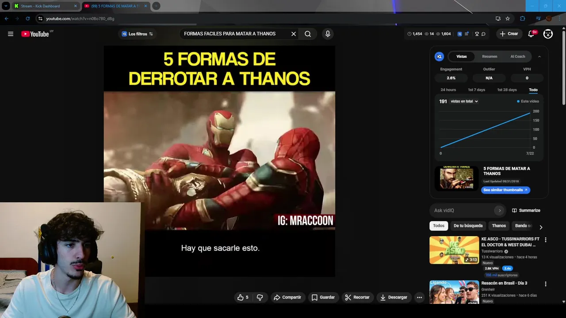Open the YouTube hamburger guide menu
This screenshot has width=566, height=318.
coord(11,34)
